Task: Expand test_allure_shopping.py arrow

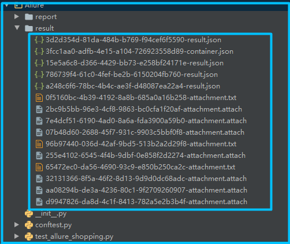Action: [17, 236]
